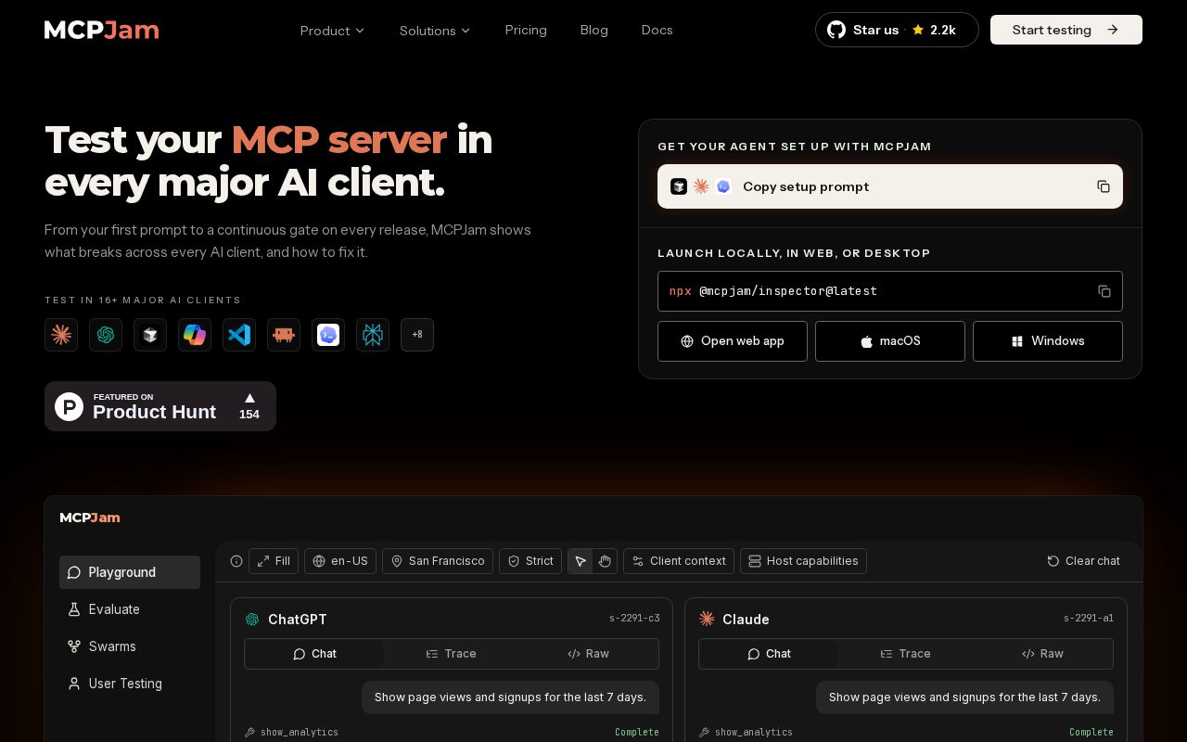The width and height of the screenshot is (1187, 742).
Task: Click show_analytics tool call in Claude panel
Action: tap(746, 732)
